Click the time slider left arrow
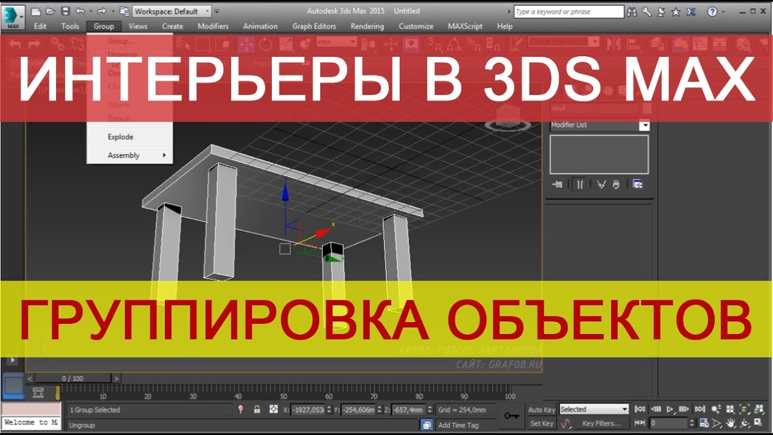 30,379
